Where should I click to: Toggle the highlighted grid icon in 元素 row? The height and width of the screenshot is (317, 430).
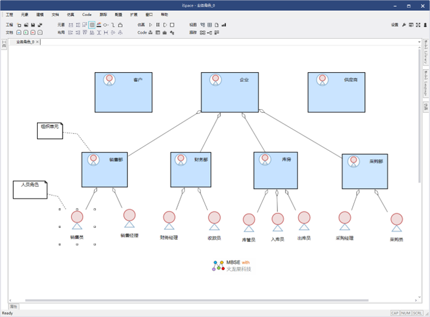click(x=92, y=25)
